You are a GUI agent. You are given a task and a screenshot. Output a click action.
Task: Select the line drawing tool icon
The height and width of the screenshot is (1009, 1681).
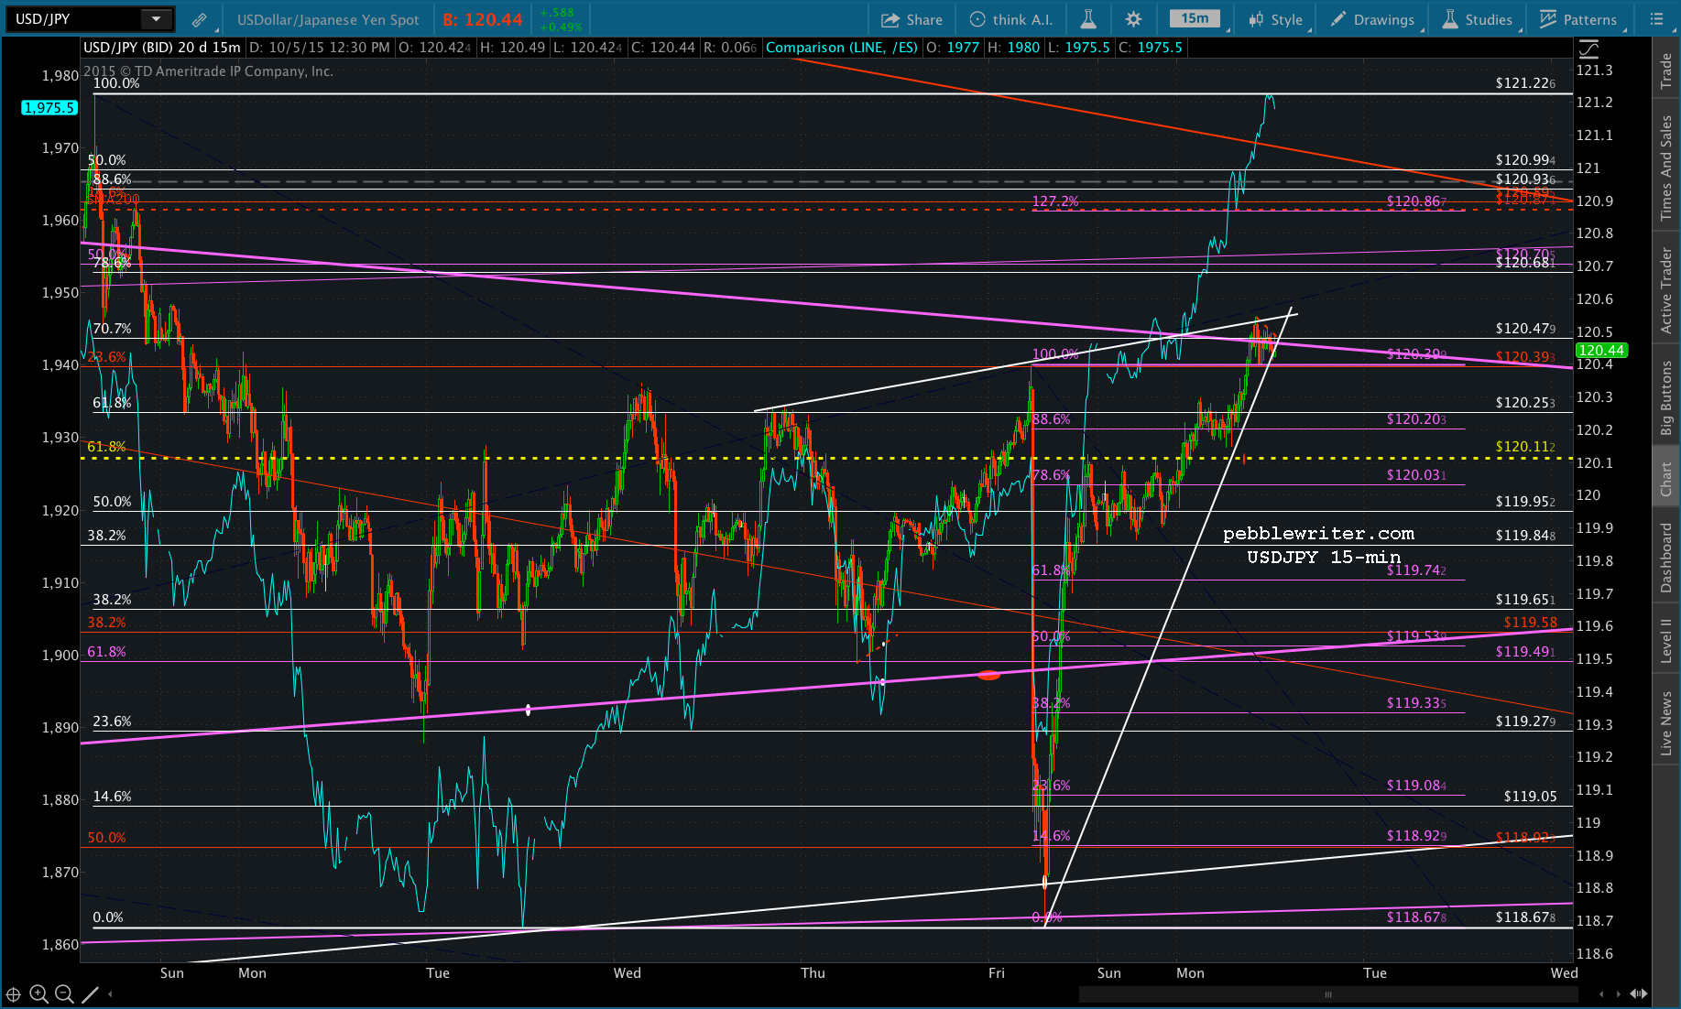[x=90, y=994]
